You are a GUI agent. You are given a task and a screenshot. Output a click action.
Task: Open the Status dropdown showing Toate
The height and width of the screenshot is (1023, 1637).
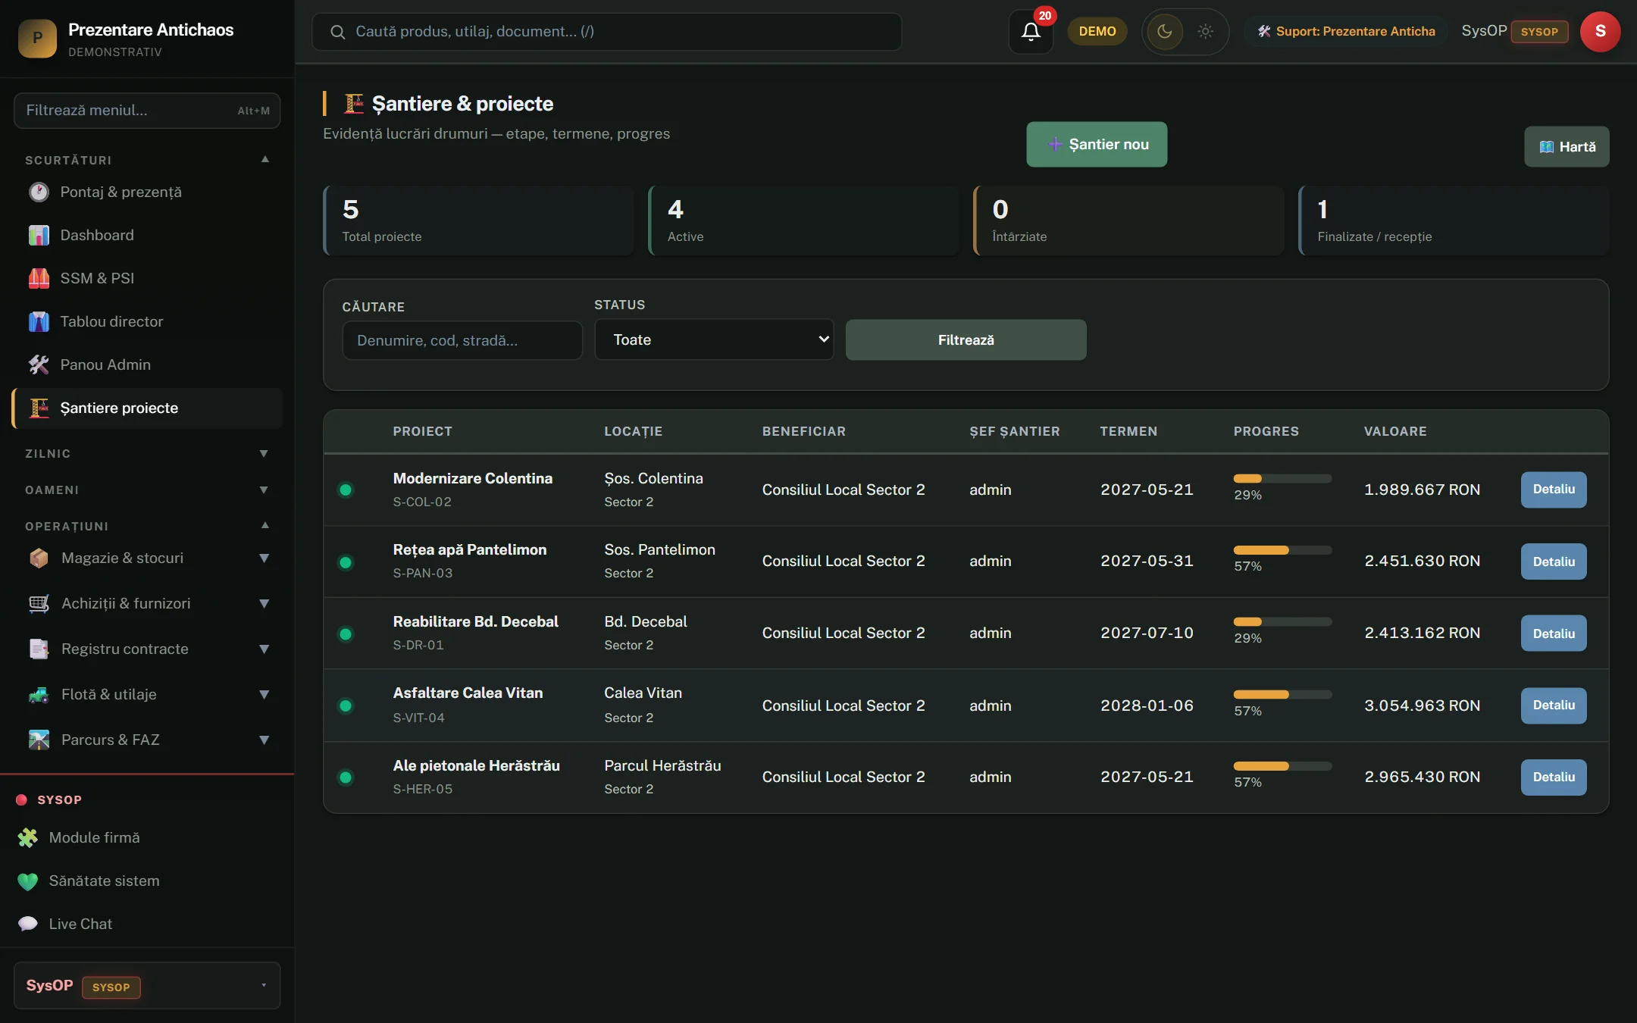(714, 339)
